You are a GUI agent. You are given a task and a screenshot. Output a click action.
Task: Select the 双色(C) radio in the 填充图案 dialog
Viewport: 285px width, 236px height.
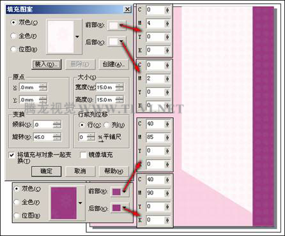click(x=13, y=22)
